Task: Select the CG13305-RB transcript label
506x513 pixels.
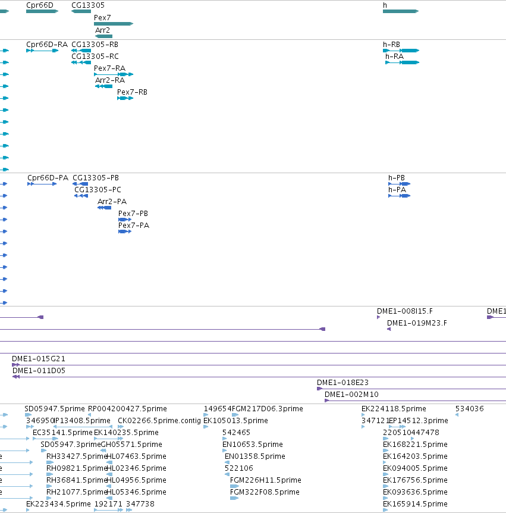Action: pyautogui.click(x=95, y=45)
